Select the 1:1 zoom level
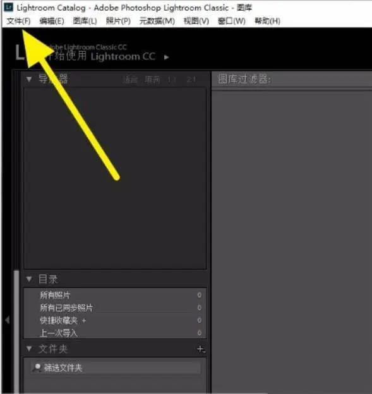This screenshot has width=372, height=394. pyautogui.click(x=172, y=80)
